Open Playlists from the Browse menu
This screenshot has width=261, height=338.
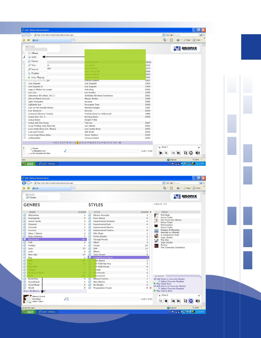[35, 73]
